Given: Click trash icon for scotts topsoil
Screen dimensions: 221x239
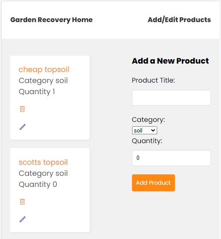Looking at the screenshot, I should point(22,201).
